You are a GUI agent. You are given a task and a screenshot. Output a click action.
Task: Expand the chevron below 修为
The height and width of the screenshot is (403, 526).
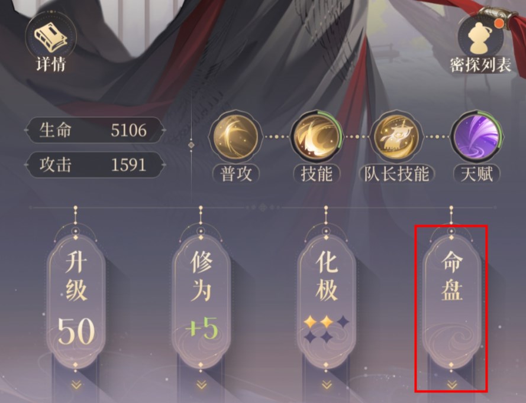(201, 385)
